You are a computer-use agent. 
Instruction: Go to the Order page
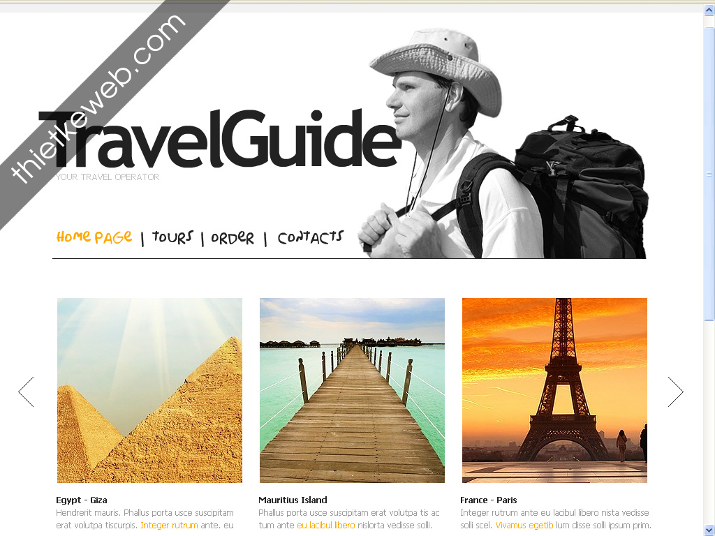coord(232,237)
